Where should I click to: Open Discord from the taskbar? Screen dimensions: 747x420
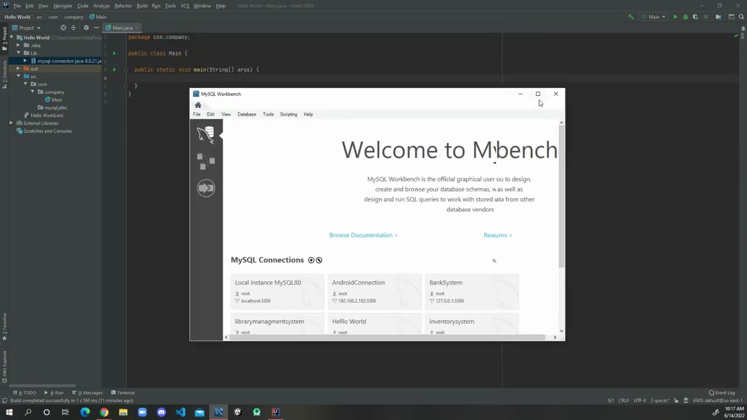pos(161,412)
